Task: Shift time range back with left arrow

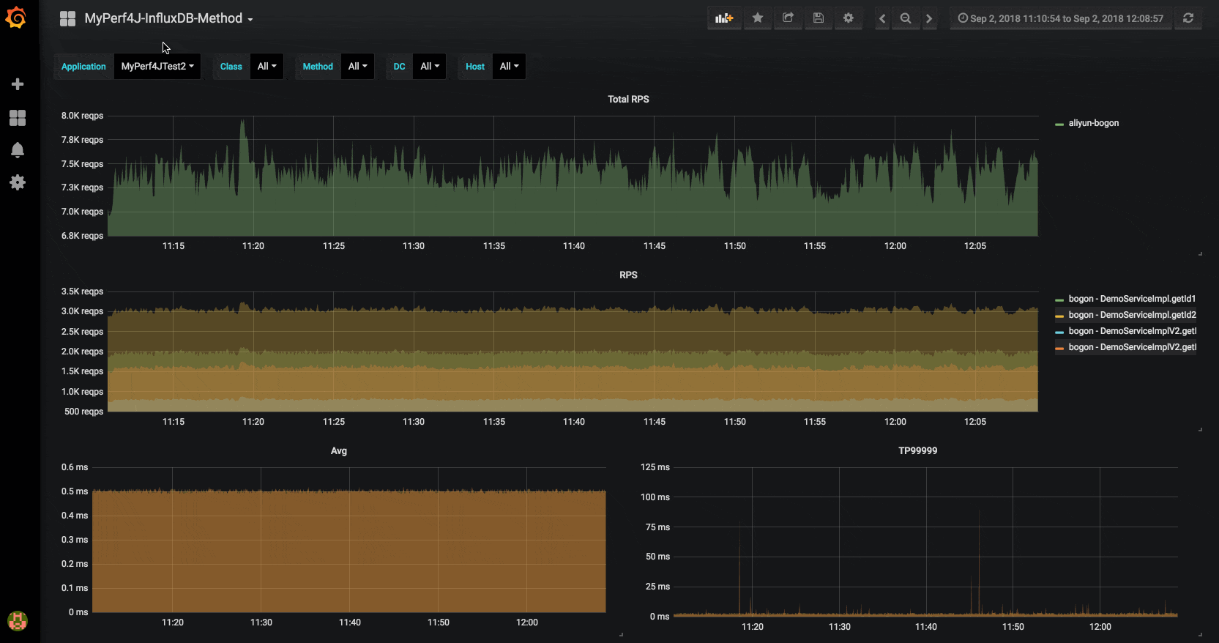Action: [882, 18]
